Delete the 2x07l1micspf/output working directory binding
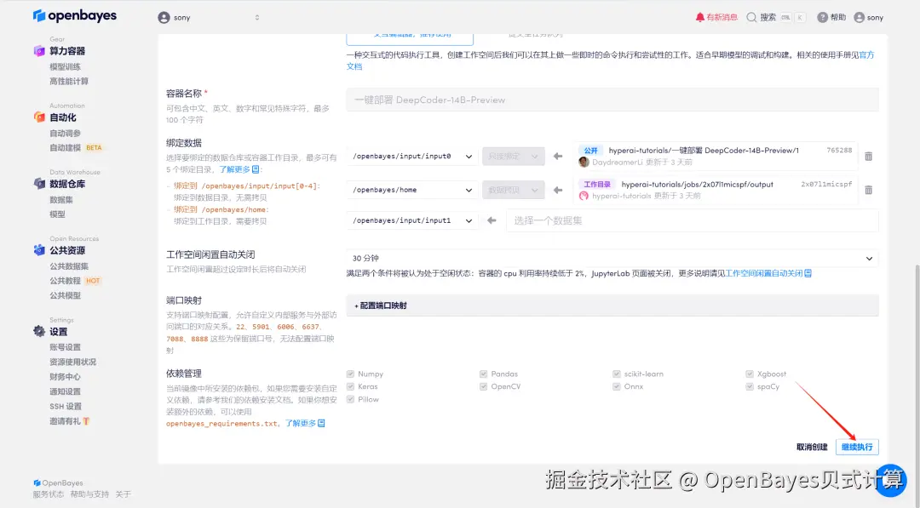Viewport: 920px width, 508px height. click(x=868, y=190)
